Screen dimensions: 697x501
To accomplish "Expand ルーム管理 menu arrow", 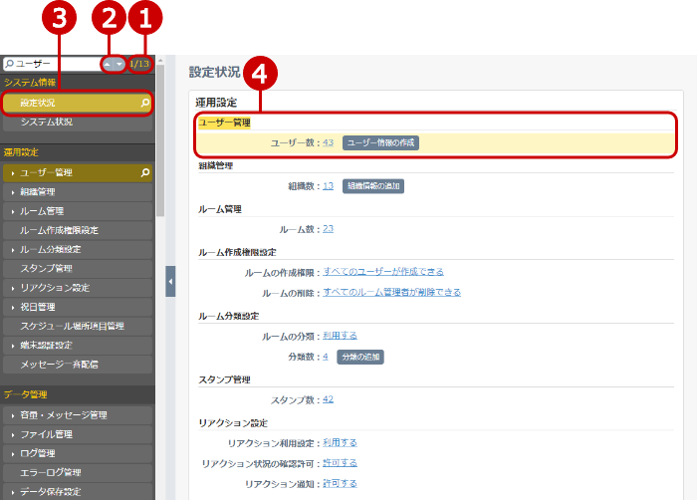I will (13, 211).
